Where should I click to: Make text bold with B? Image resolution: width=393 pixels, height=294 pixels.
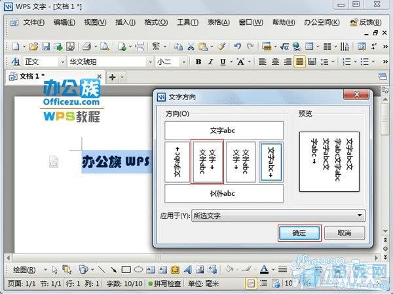[198, 62]
